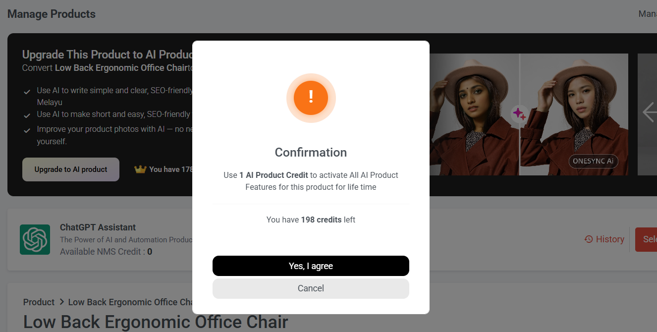The width and height of the screenshot is (657, 332).
Task: Click checkmark beside "make short and easy" feature
Action: (x=27, y=115)
